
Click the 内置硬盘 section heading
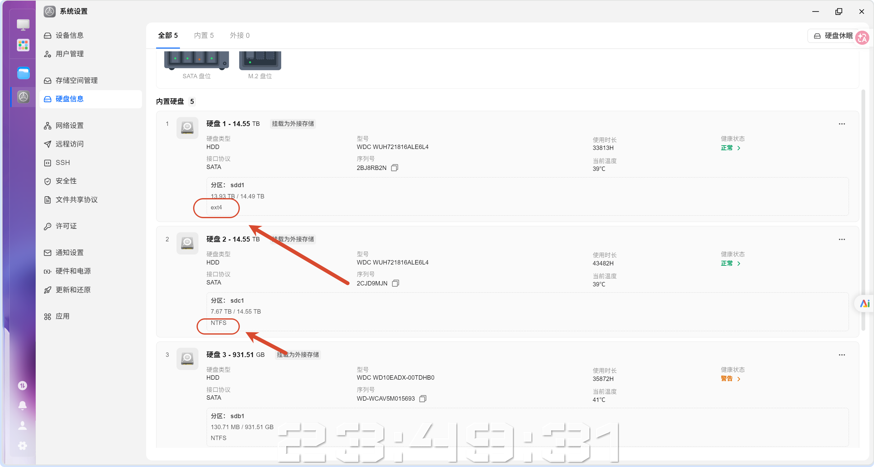point(170,102)
